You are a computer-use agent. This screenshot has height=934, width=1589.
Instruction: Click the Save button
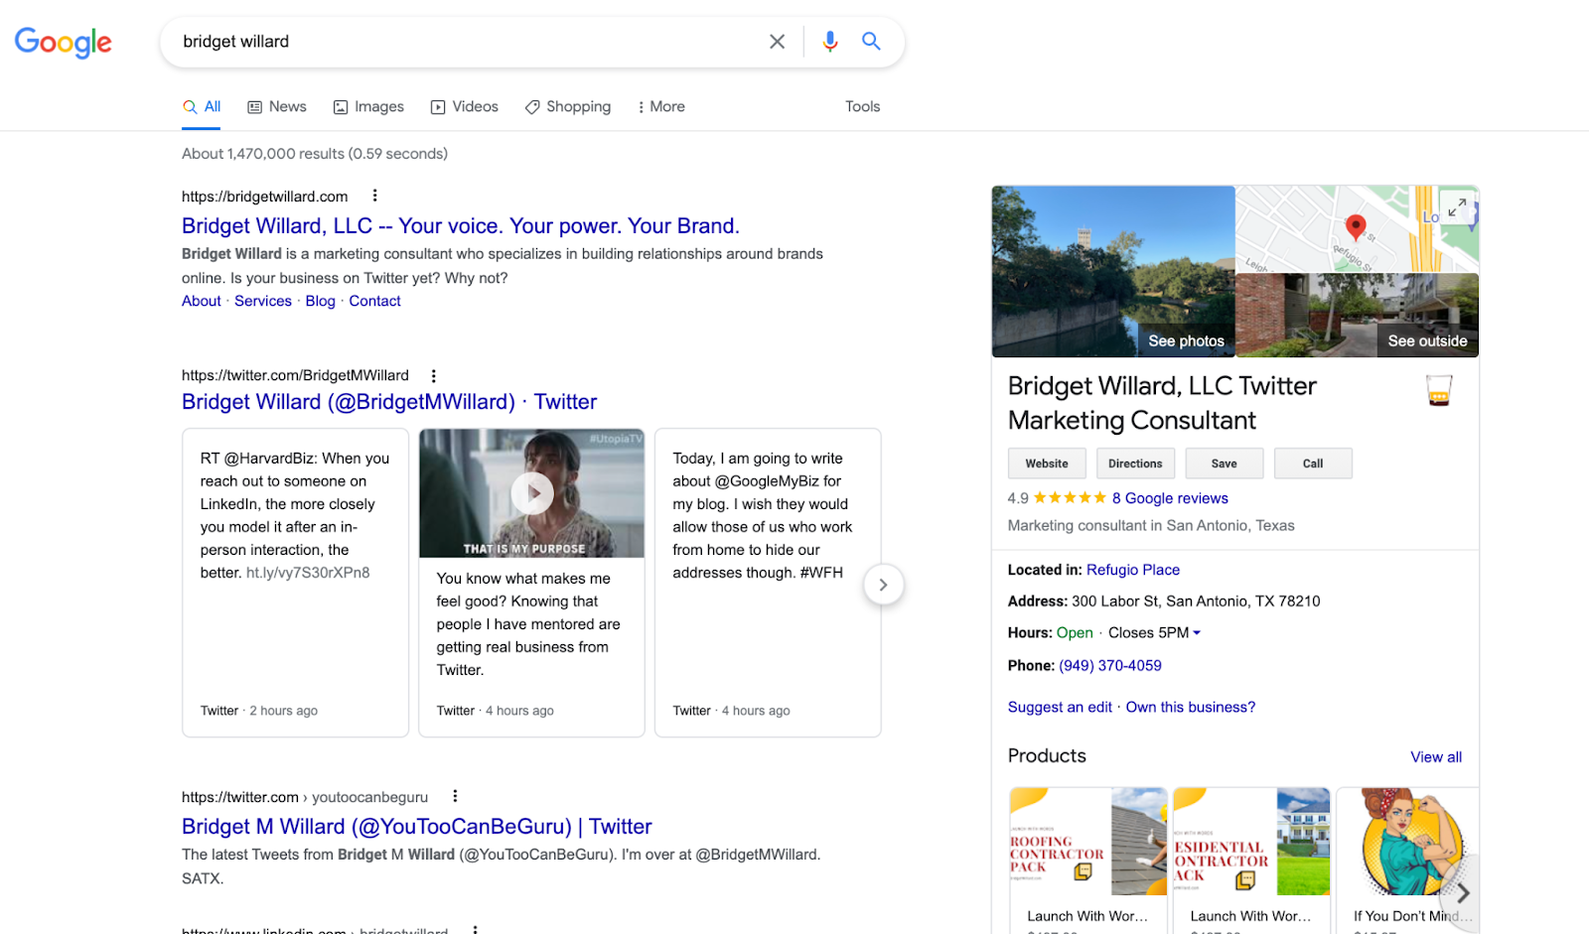[1225, 464]
